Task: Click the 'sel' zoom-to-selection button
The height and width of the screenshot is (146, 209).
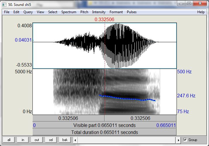Action: 51,140
